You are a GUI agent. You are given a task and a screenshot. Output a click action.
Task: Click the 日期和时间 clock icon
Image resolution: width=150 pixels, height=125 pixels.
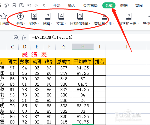pyautogui.click(x=80, y=16)
